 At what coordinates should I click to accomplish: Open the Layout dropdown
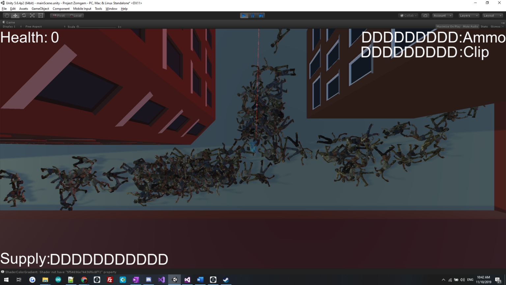[492, 15]
